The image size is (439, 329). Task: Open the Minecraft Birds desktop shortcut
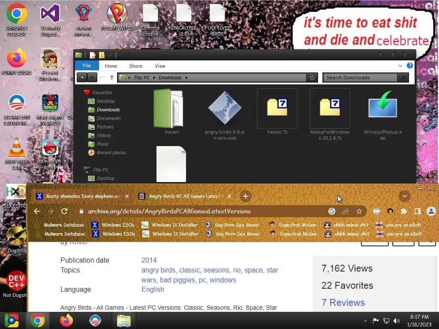50,154
